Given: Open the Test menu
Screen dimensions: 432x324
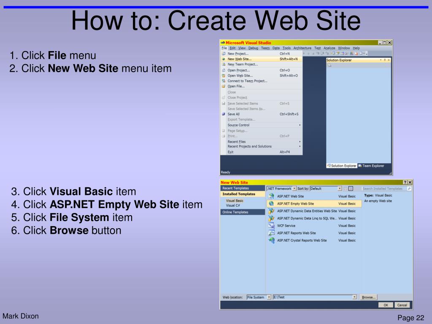Looking at the screenshot, I should click(317, 48).
